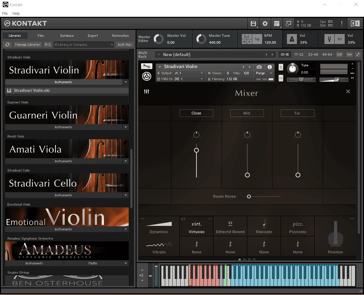Image resolution: width=364 pixels, height=295 pixels.
Task: Open Kontakt options gear icon
Action: [265, 23]
